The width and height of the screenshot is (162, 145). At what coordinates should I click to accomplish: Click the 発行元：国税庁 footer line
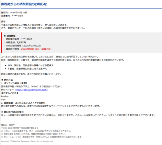pos(8,125)
